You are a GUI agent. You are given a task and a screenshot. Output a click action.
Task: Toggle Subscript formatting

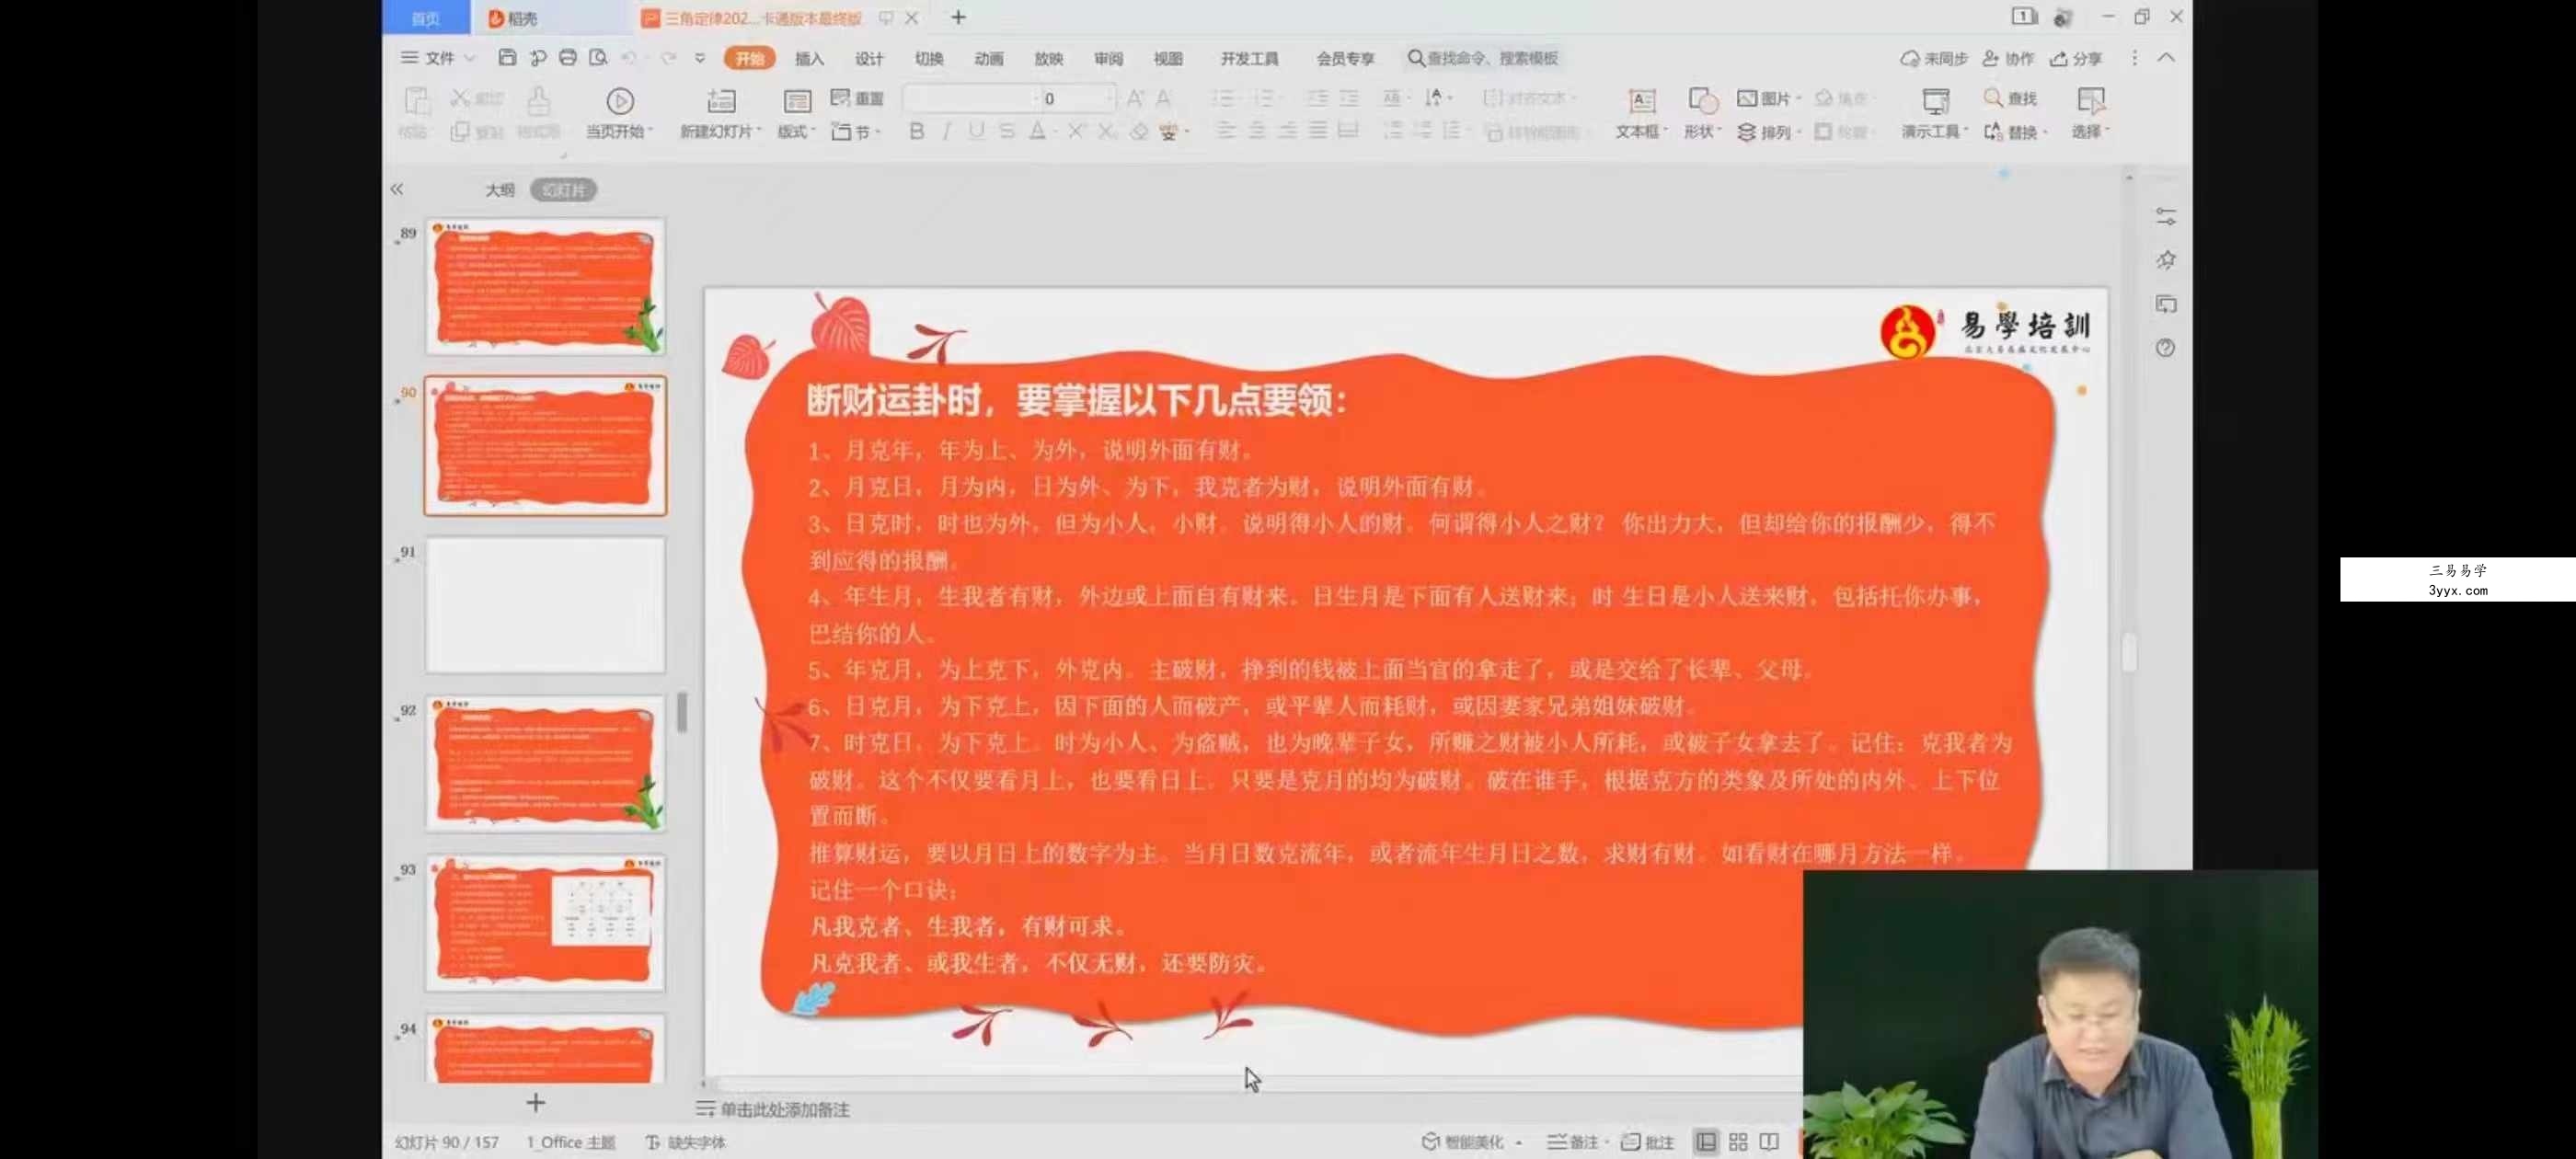(x=1106, y=131)
